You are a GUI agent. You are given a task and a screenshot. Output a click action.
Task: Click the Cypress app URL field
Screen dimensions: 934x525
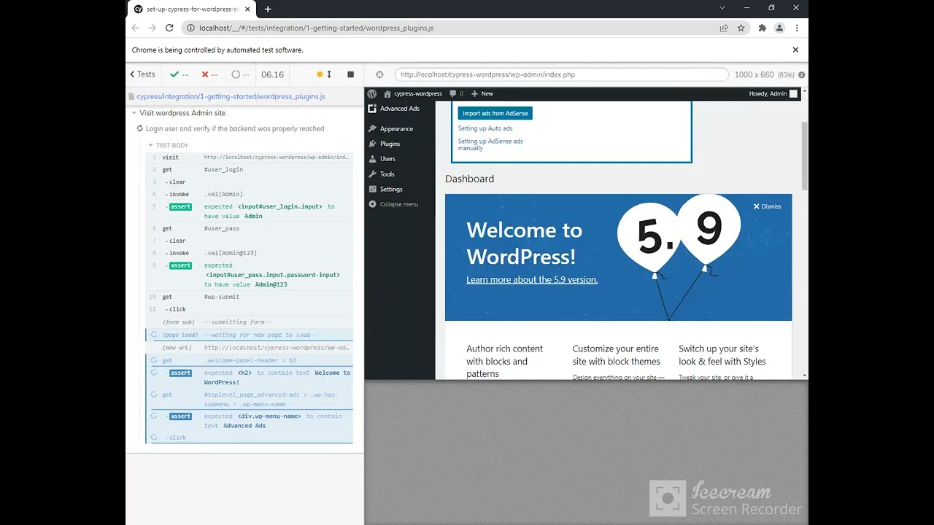561,74
